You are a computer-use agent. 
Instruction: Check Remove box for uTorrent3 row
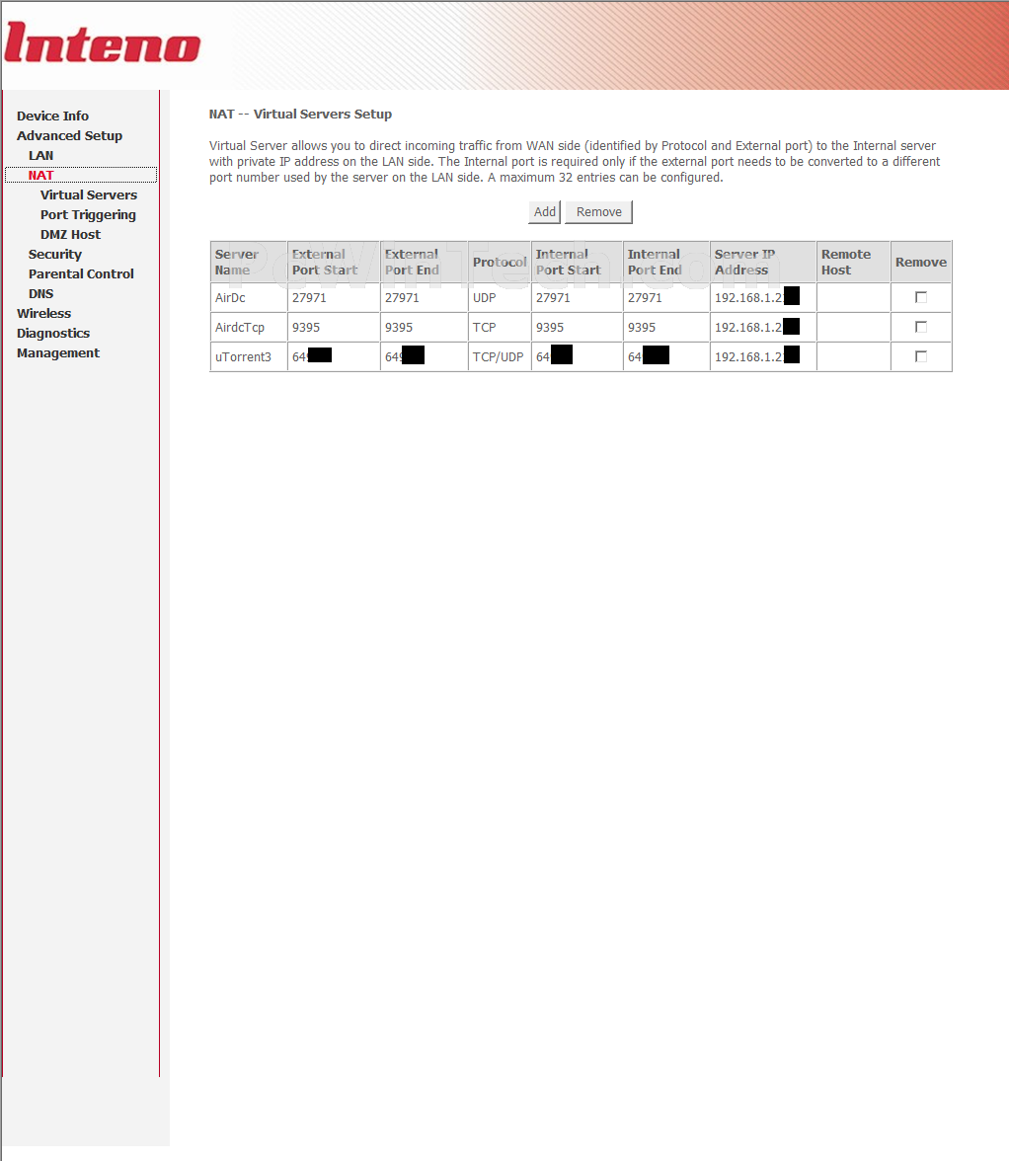921,356
